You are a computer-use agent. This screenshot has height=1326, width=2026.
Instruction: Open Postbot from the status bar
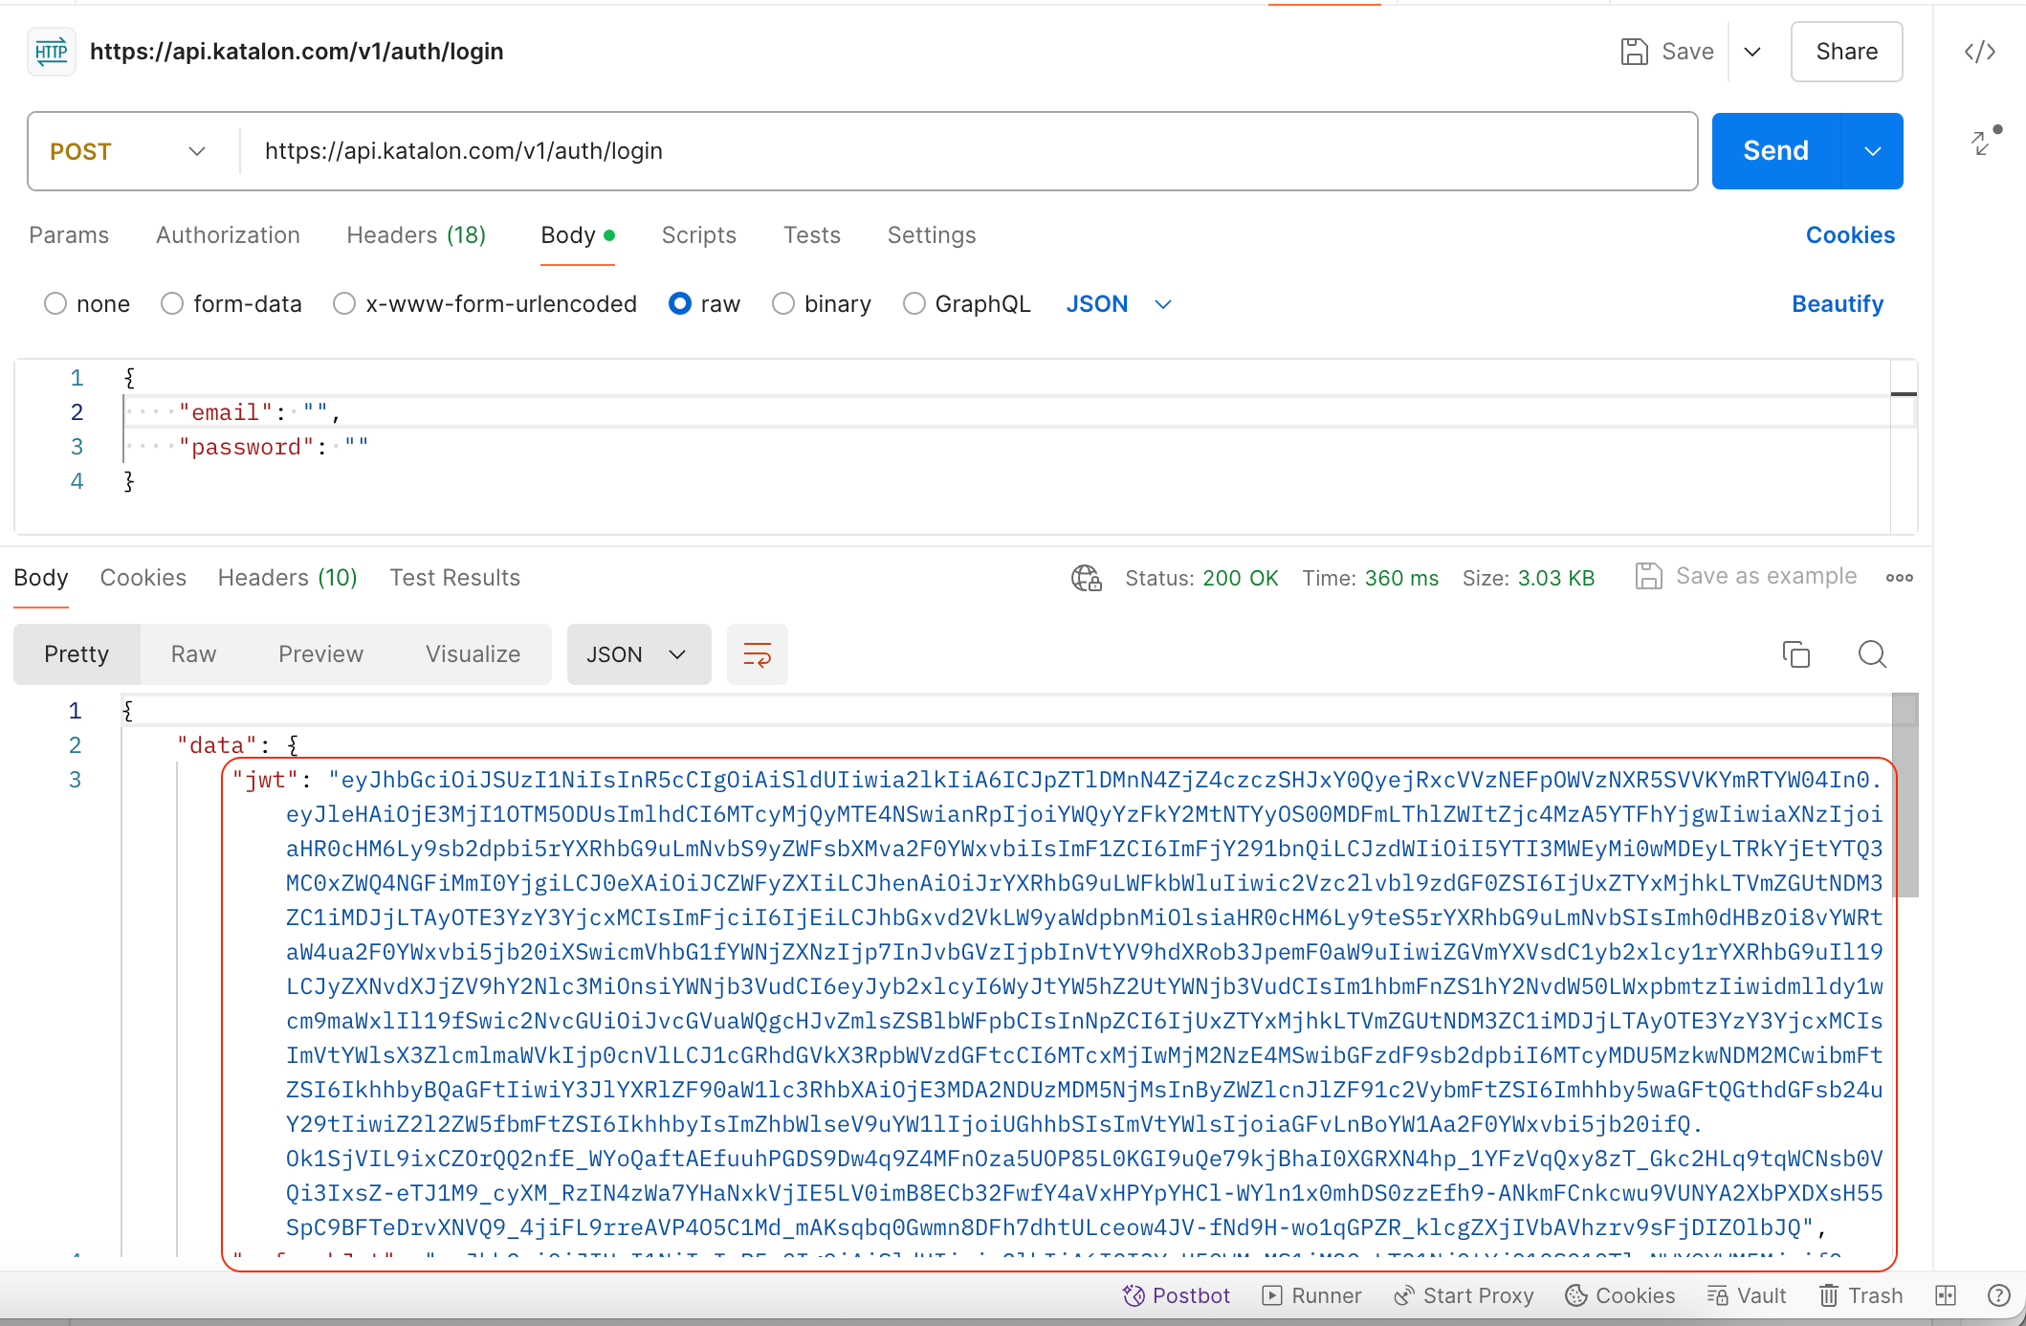1176,1295
